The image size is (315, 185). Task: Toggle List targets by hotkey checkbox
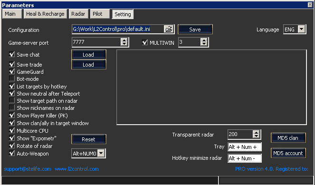point(12,87)
